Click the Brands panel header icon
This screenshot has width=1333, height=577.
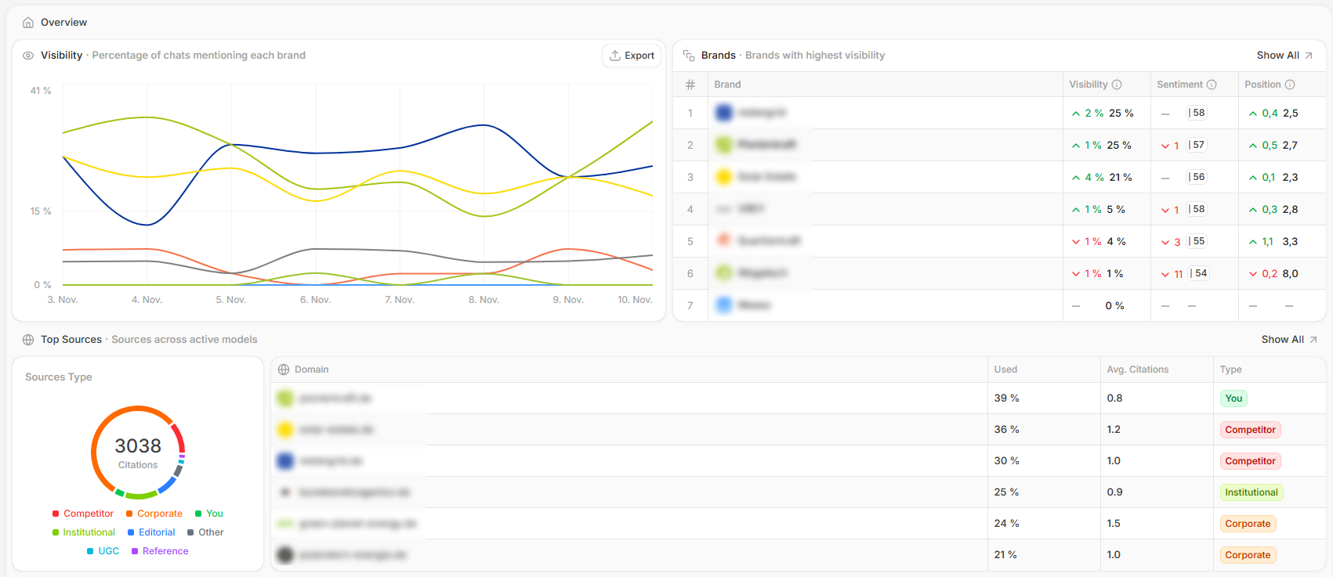coord(689,56)
